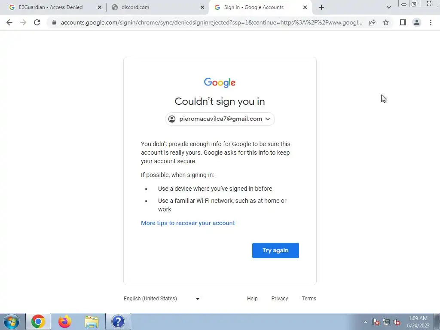Show hidden system tray icons
Image resolution: width=440 pixels, height=330 pixels.
365,322
